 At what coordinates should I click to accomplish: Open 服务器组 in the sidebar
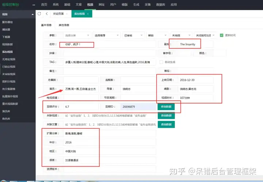coord(7,22)
